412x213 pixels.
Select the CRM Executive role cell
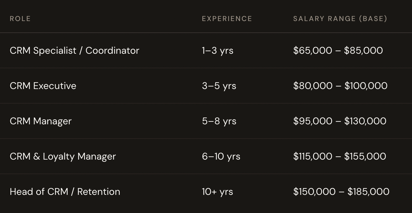click(x=43, y=86)
